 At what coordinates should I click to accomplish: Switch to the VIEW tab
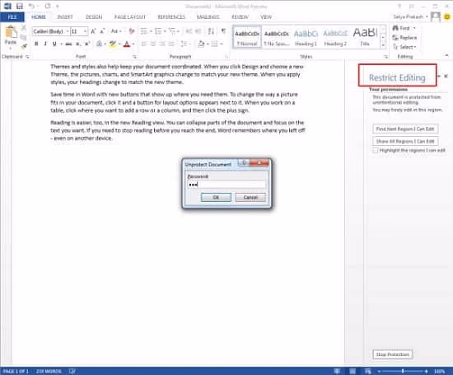[x=266, y=17]
